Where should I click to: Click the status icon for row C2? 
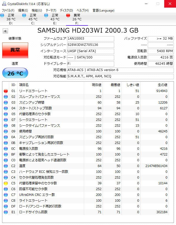(6, 166)
